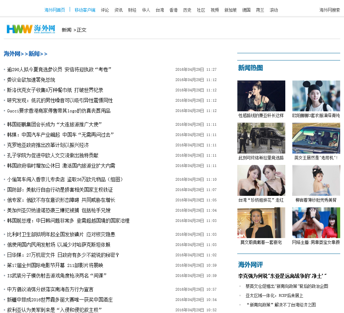
Task: Open 欧阳娜娜 mouse-ears photo thumbnail
Action: point(316,96)
